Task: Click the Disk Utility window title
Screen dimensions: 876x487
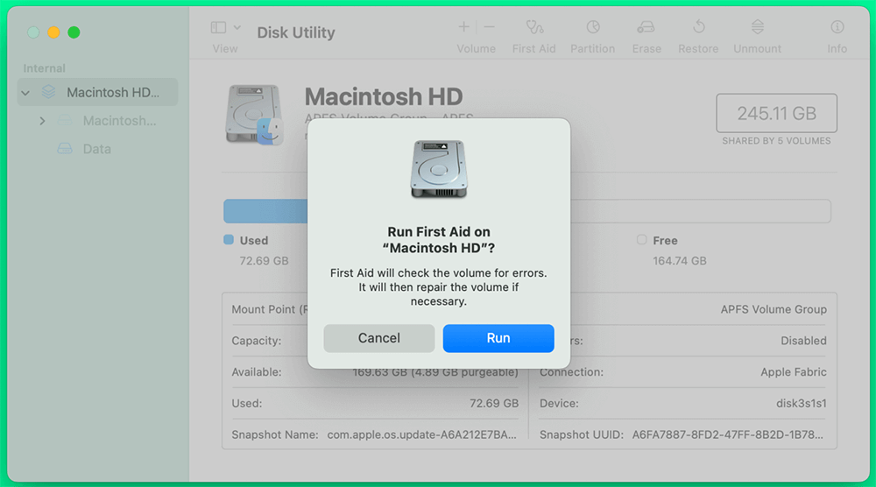Action: [296, 32]
